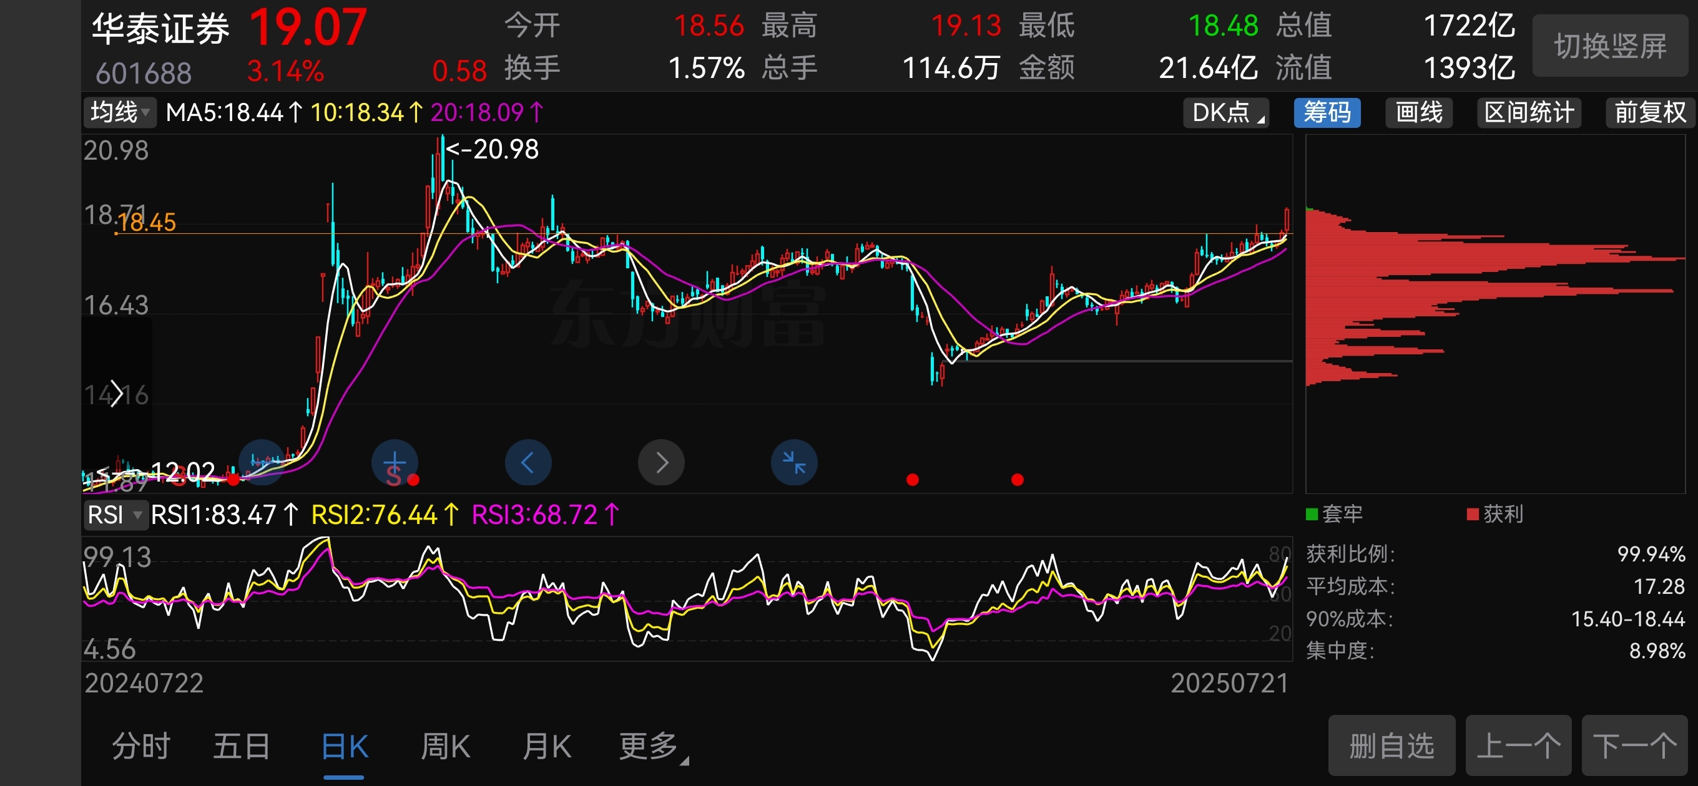Open the 画线 drawing tools
This screenshot has height=786, width=1698.
1419,112
